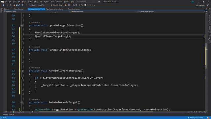Switch to the PlayerShoot.cs tab
211x119 pixels.
point(18,9)
